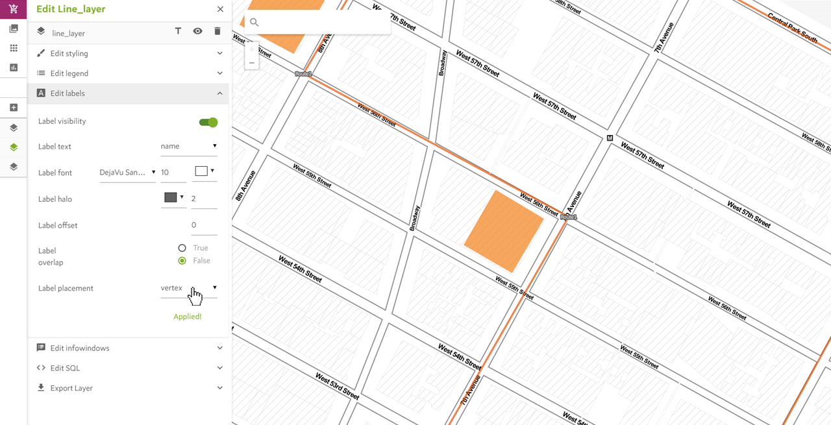Screen dimensions: 831x425
Task: Select False for Label overlap
Action: 182,260
